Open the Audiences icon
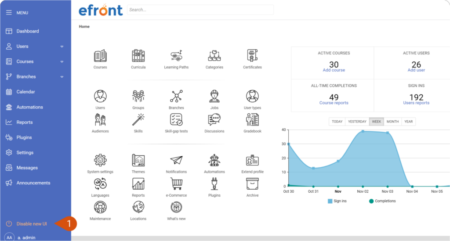The height and width of the screenshot is (241, 450). [100, 120]
